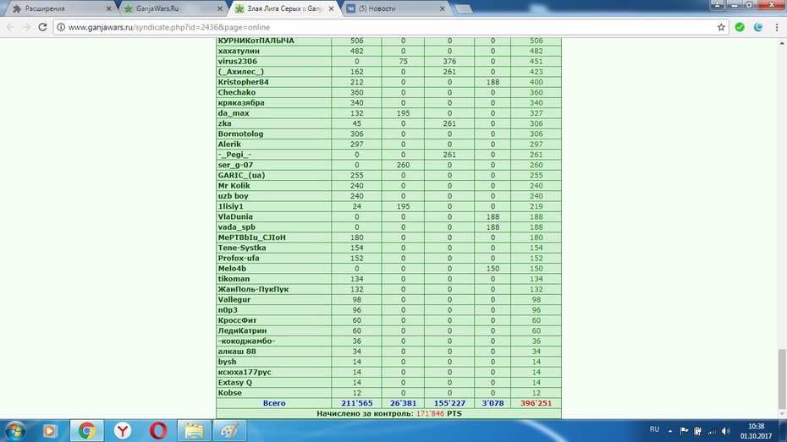Click the name кряказябра

pyautogui.click(x=241, y=103)
